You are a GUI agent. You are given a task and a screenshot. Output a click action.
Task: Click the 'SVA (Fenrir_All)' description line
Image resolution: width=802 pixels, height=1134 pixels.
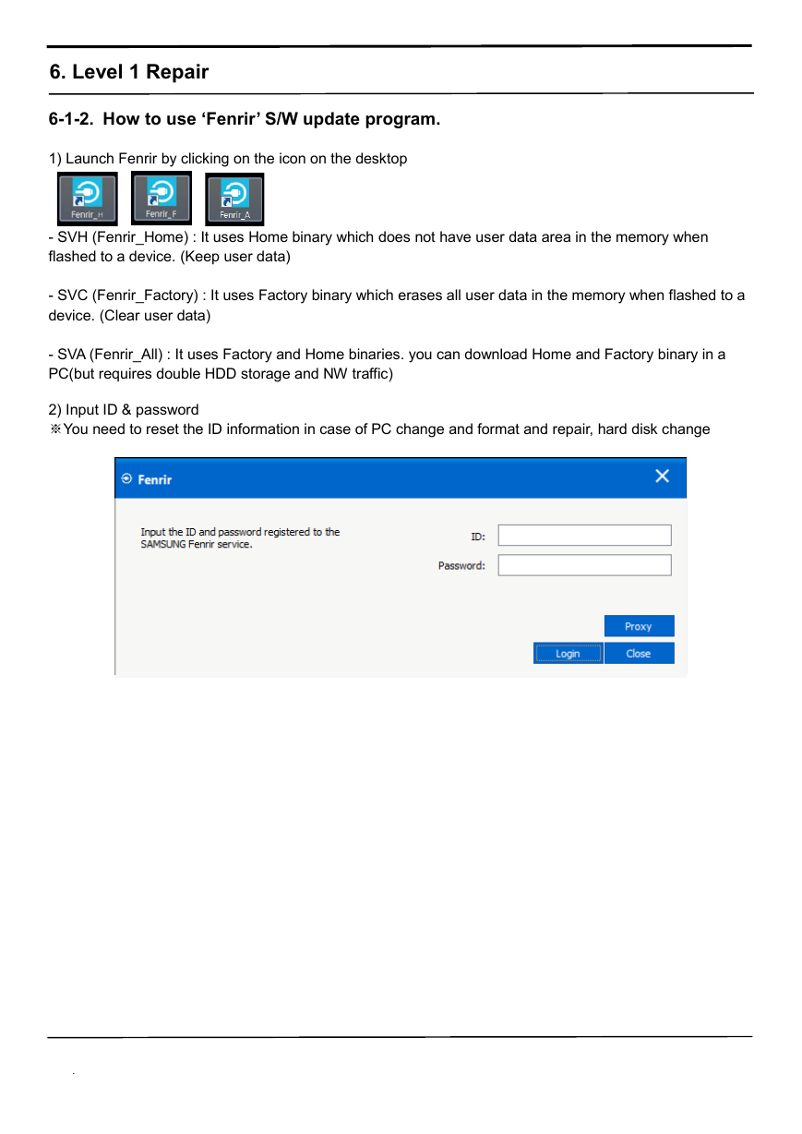click(387, 364)
